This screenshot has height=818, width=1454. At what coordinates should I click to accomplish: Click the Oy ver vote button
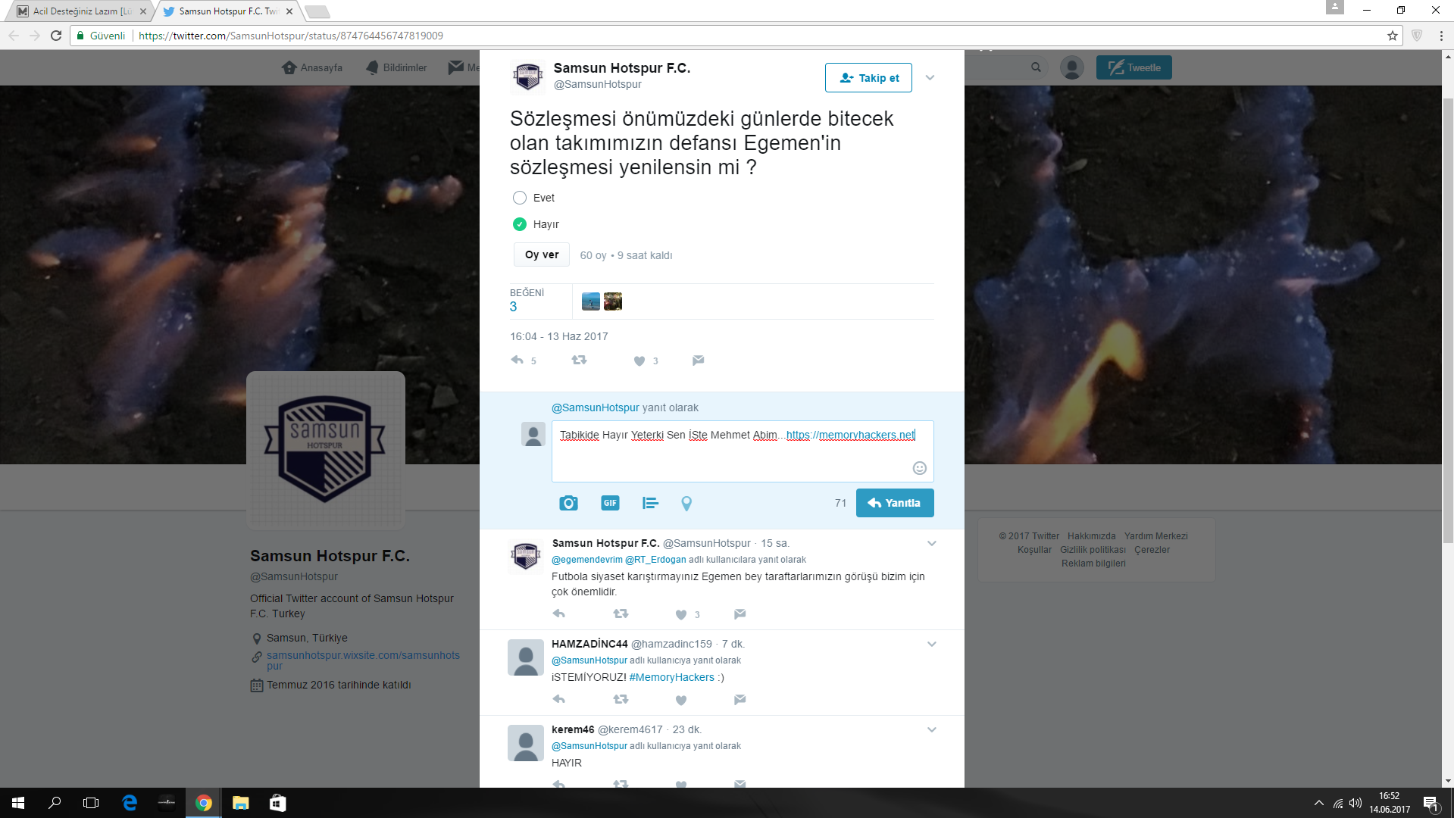point(542,254)
